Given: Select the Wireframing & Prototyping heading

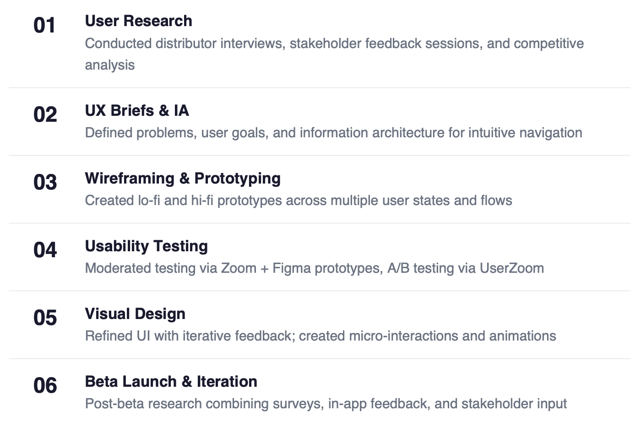Looking at the screenshot, I should (x=183, y=179).
